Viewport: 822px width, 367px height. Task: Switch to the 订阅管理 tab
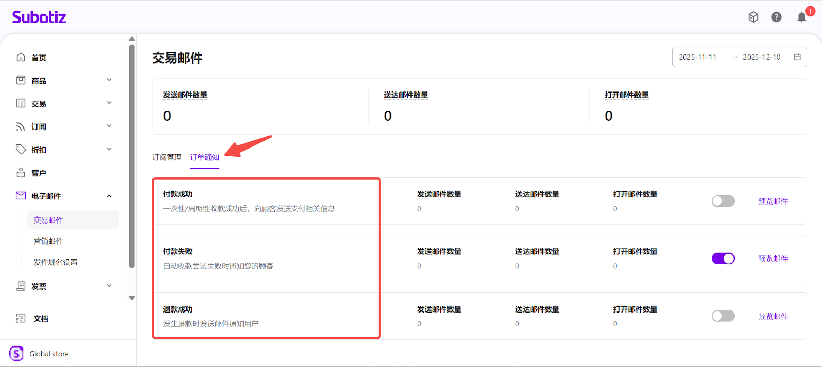click(167, 157)
